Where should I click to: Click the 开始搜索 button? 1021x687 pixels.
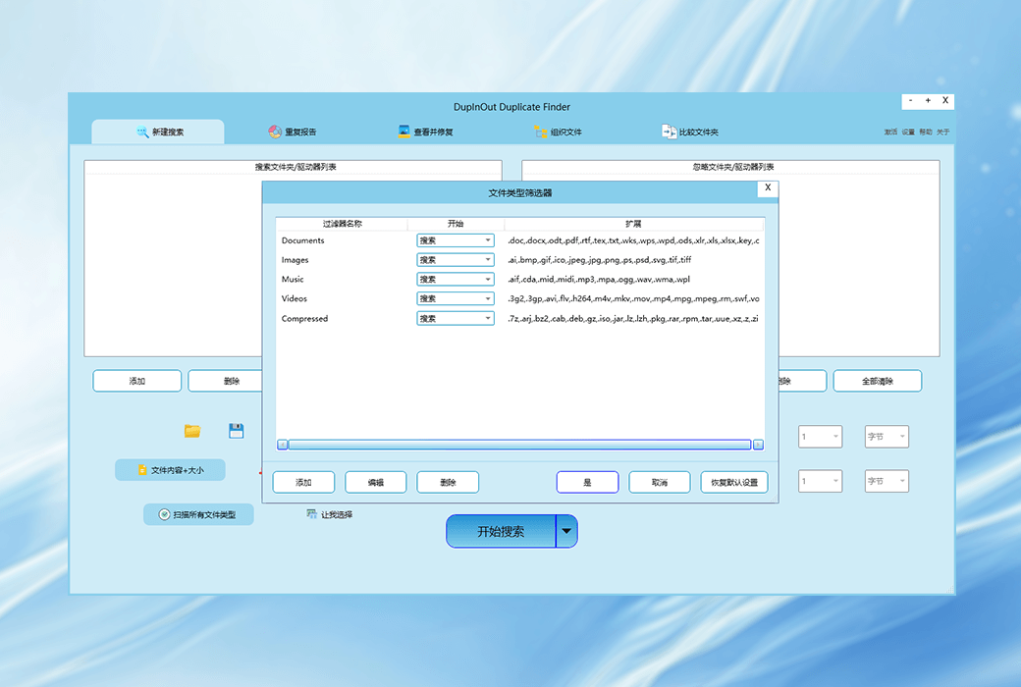501,531
